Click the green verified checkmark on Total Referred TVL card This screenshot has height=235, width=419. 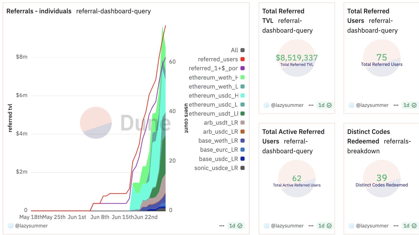[329, 105]
